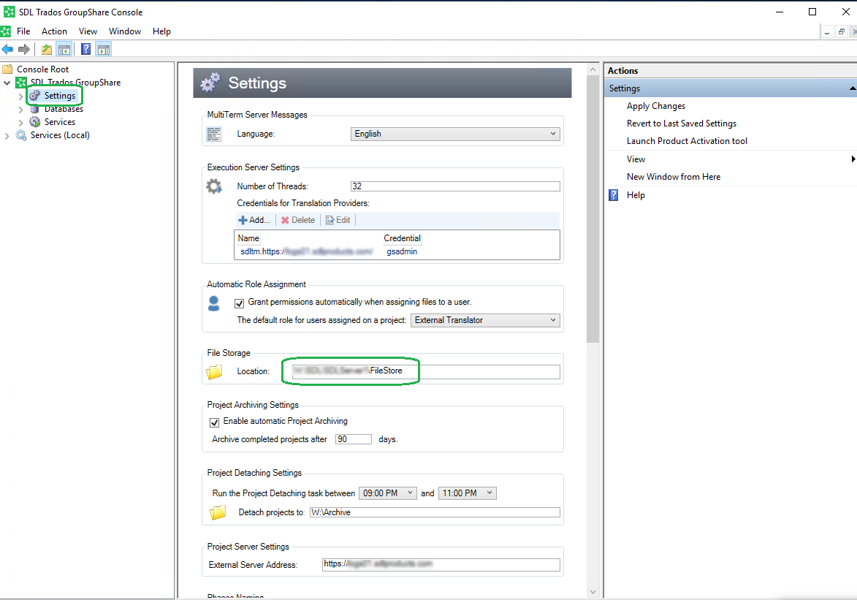Toggle the Show/Hide Console Tree icon

coord(64,50)
